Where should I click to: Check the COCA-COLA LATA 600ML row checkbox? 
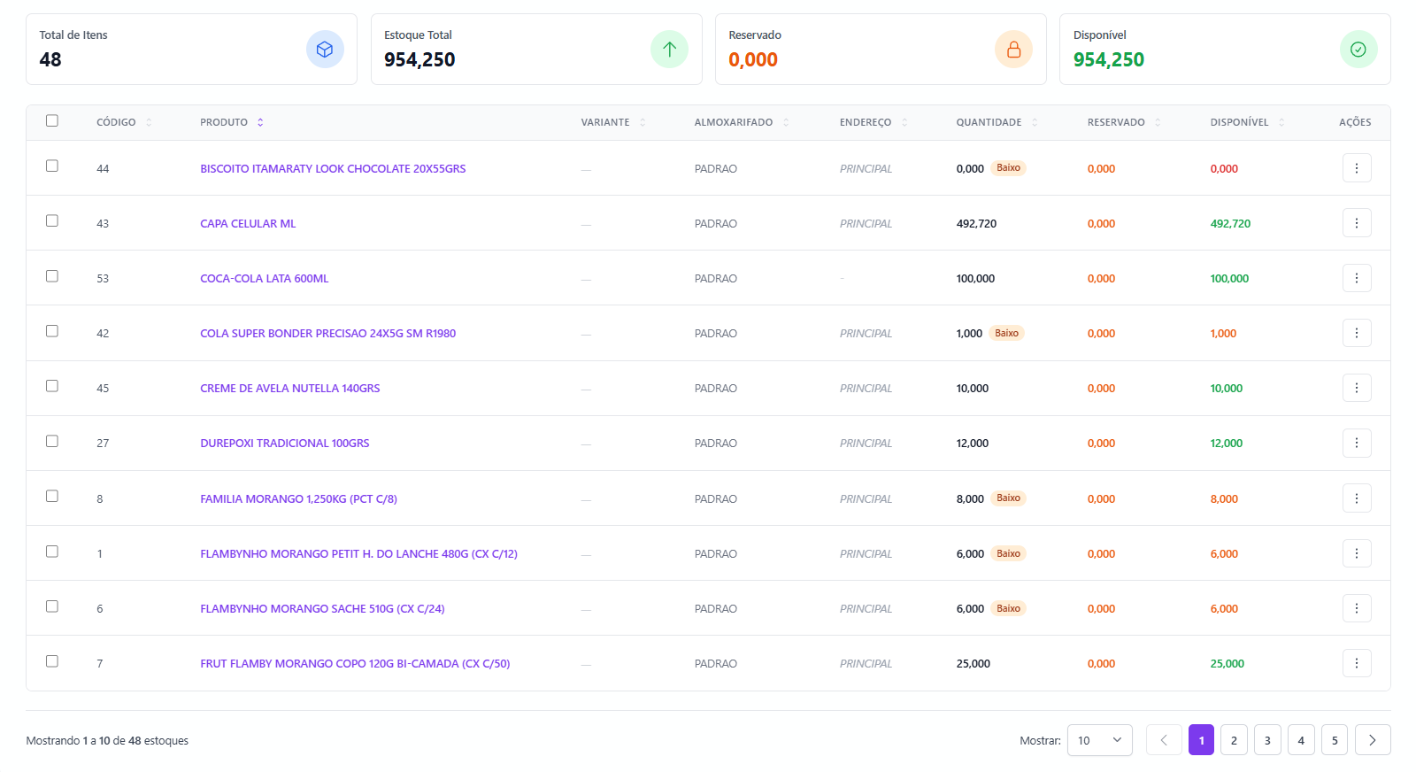pyautogui.click(x=52, y=276)
